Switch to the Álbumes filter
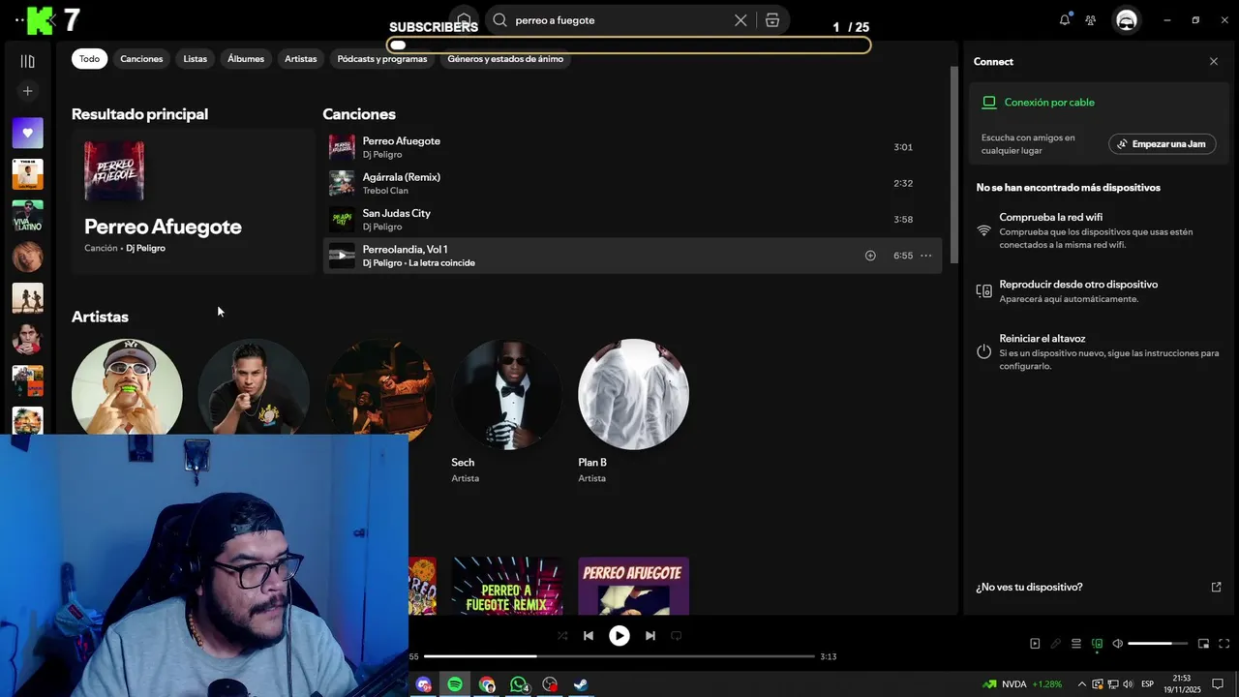Image resolution: width=1239 pixels, height=697 pixels. (246, 59)
